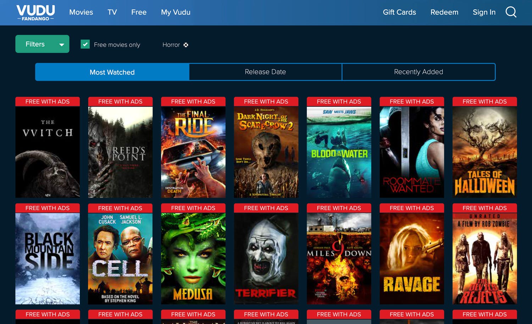Open the search magnifier icon

tap(511, 12)
